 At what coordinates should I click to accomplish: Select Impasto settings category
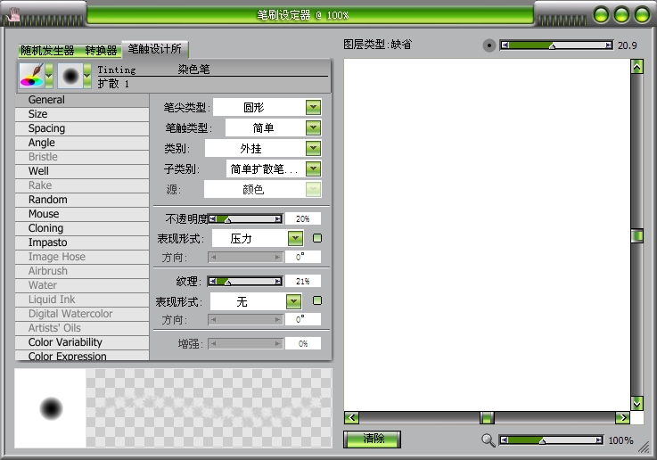[x=82, y=242]
